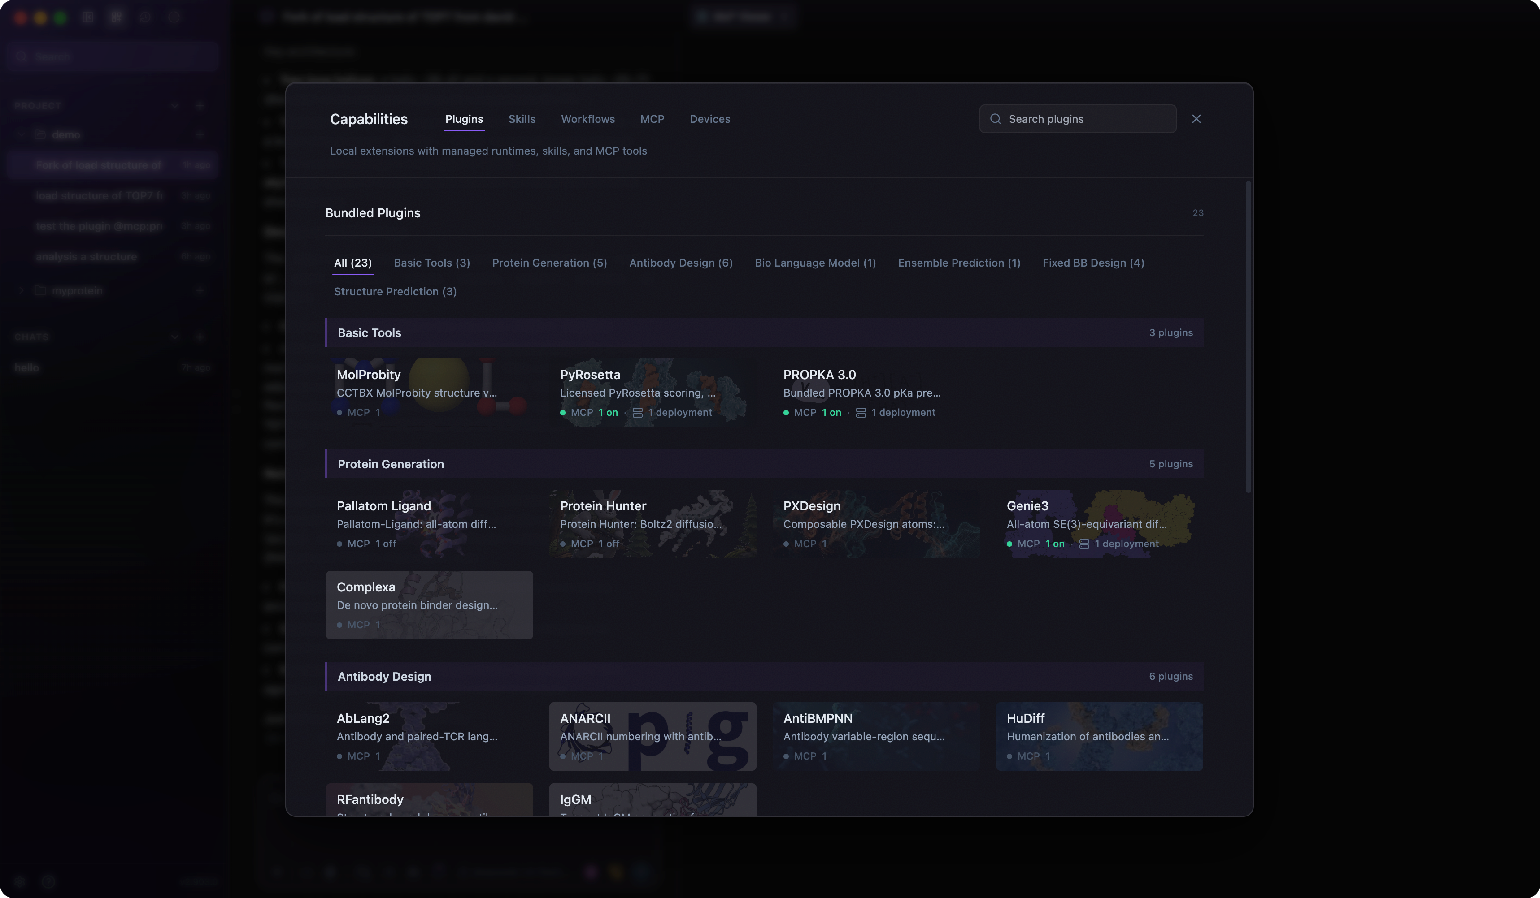Open the ANARCII plugin card
This screenshot has width=1540, height=898.
pyautogui.click(x=653, y=736)
